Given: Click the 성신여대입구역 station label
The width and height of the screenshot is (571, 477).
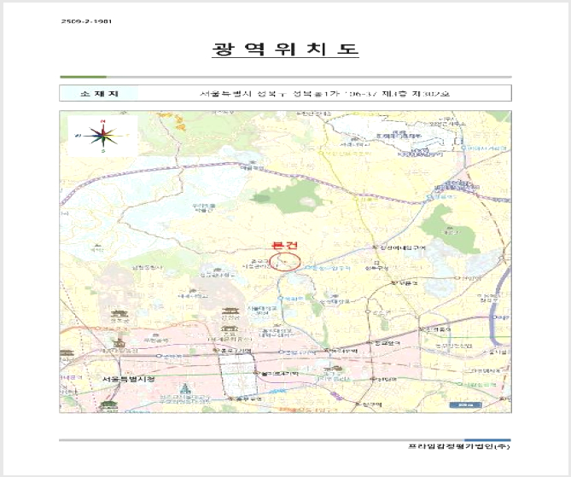Looking at the screenshot, I should coord(403,247).
